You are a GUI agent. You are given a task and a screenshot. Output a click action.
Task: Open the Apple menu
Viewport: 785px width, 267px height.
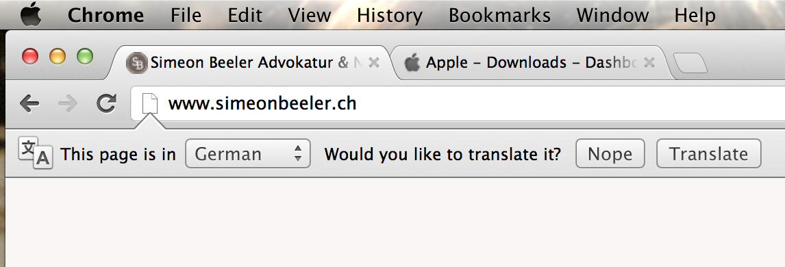click(31, 14)
